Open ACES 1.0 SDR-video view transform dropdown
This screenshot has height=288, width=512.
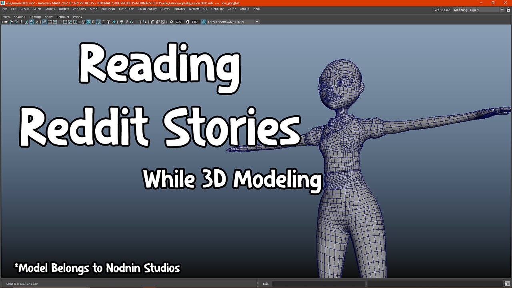pos(233,22)
